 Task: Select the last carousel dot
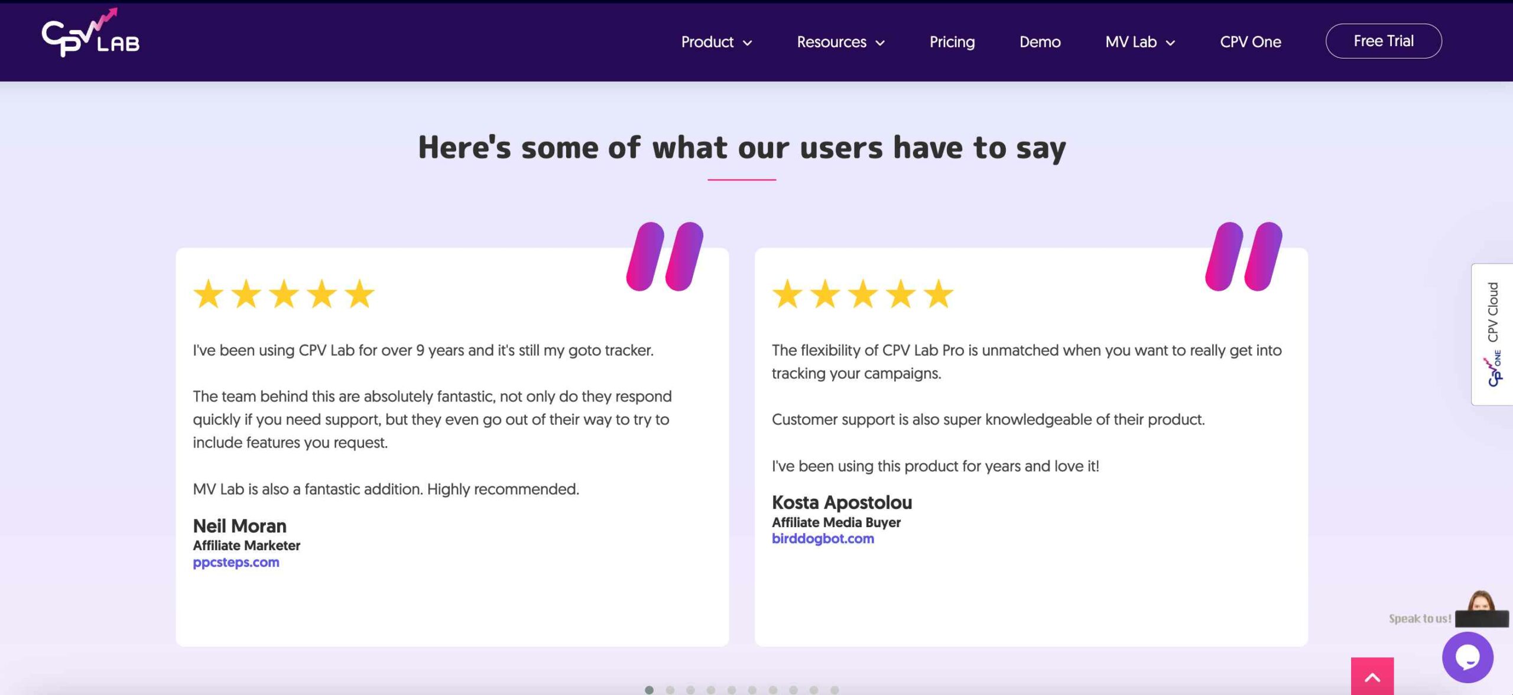coord(835,690)
